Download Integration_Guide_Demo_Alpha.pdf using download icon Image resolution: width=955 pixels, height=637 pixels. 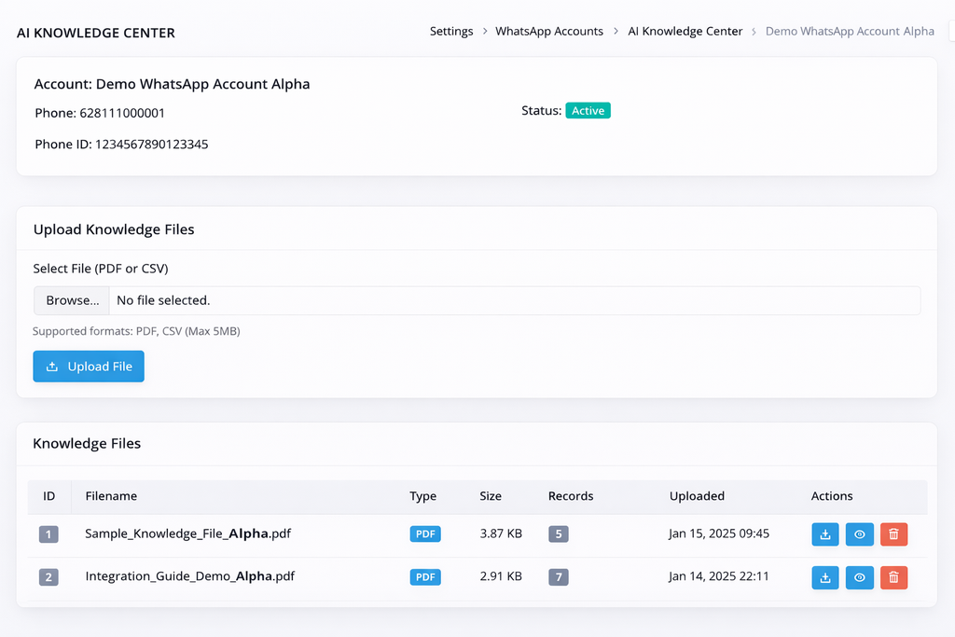point(824,577)
